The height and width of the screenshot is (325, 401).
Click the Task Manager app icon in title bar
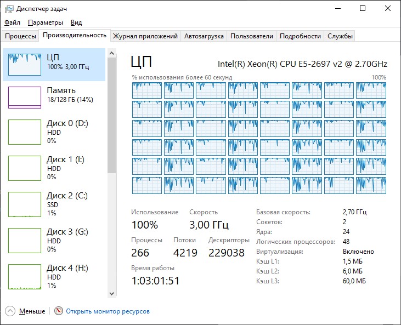[9, 9]
